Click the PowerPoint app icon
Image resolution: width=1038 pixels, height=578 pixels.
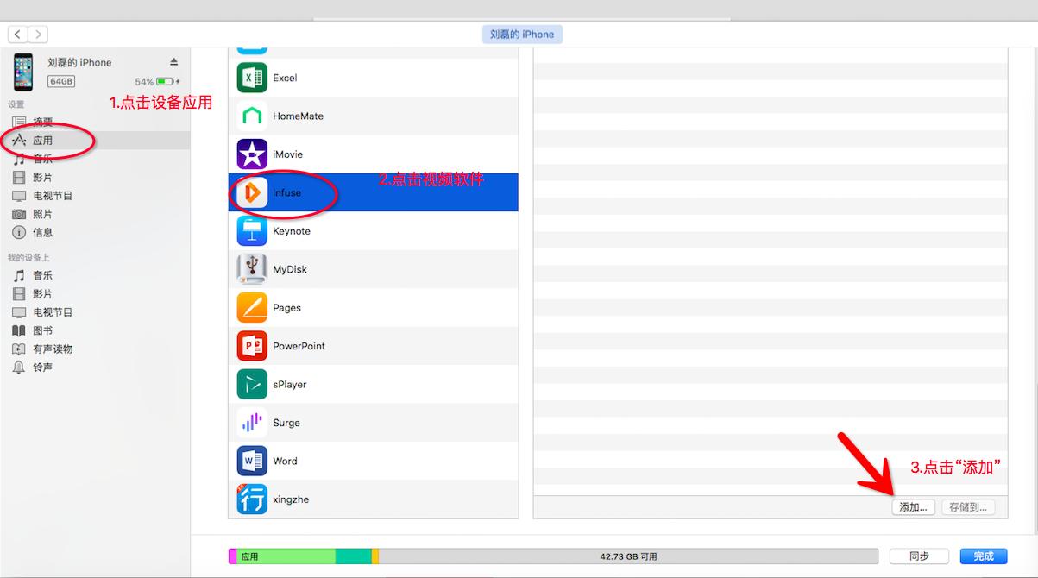pos(252,346)
